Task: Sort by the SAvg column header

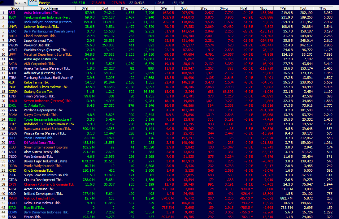Action: [x=224, y=8]
